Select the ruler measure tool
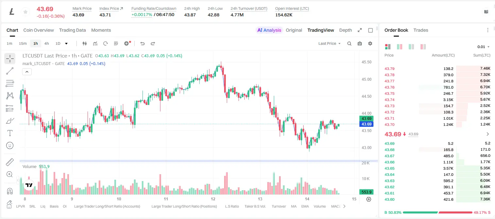495x219 pixels. 10,162
